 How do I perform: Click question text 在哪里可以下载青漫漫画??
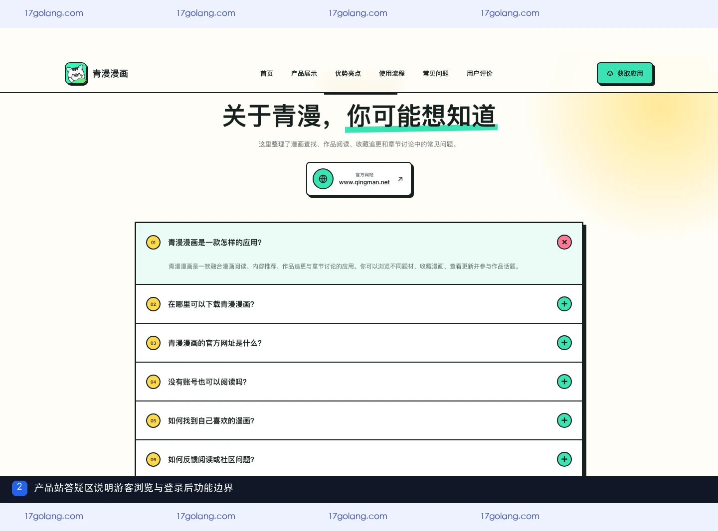[x=211, y=304]
